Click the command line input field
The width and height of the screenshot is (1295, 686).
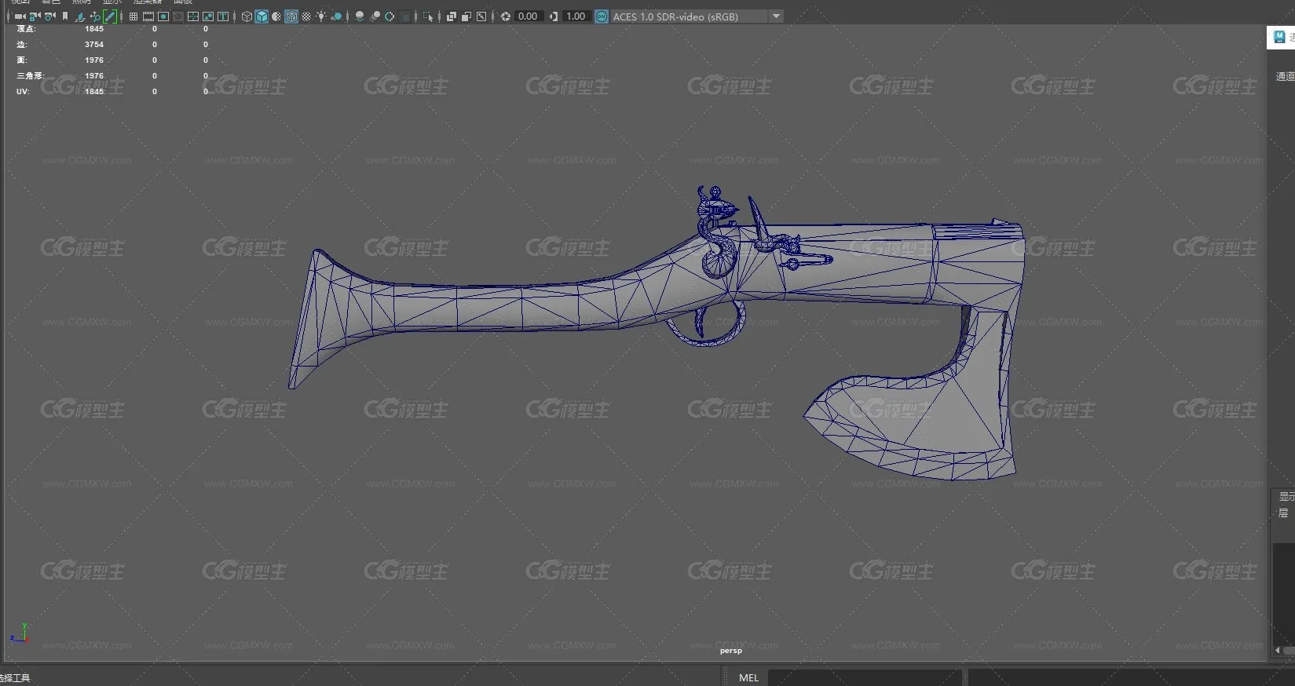(865, 677)
